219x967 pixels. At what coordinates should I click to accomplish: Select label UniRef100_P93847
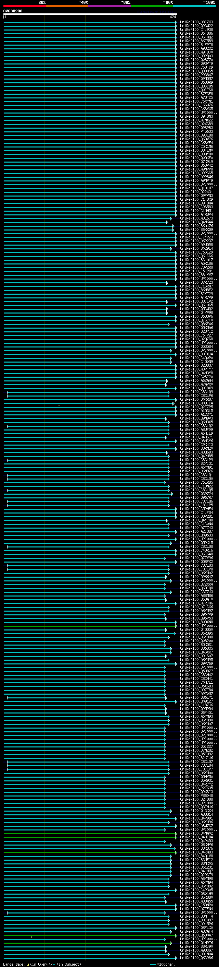click(x=196, y=75)
